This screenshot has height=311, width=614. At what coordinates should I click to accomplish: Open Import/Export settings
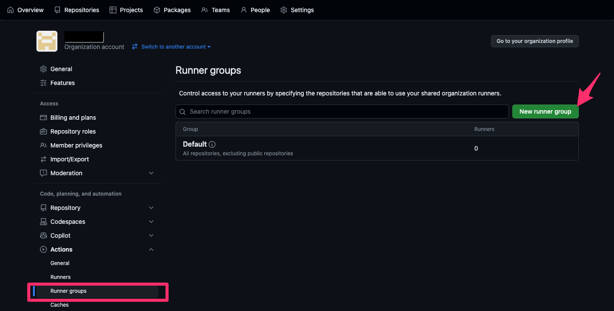[x=70, y=159]
